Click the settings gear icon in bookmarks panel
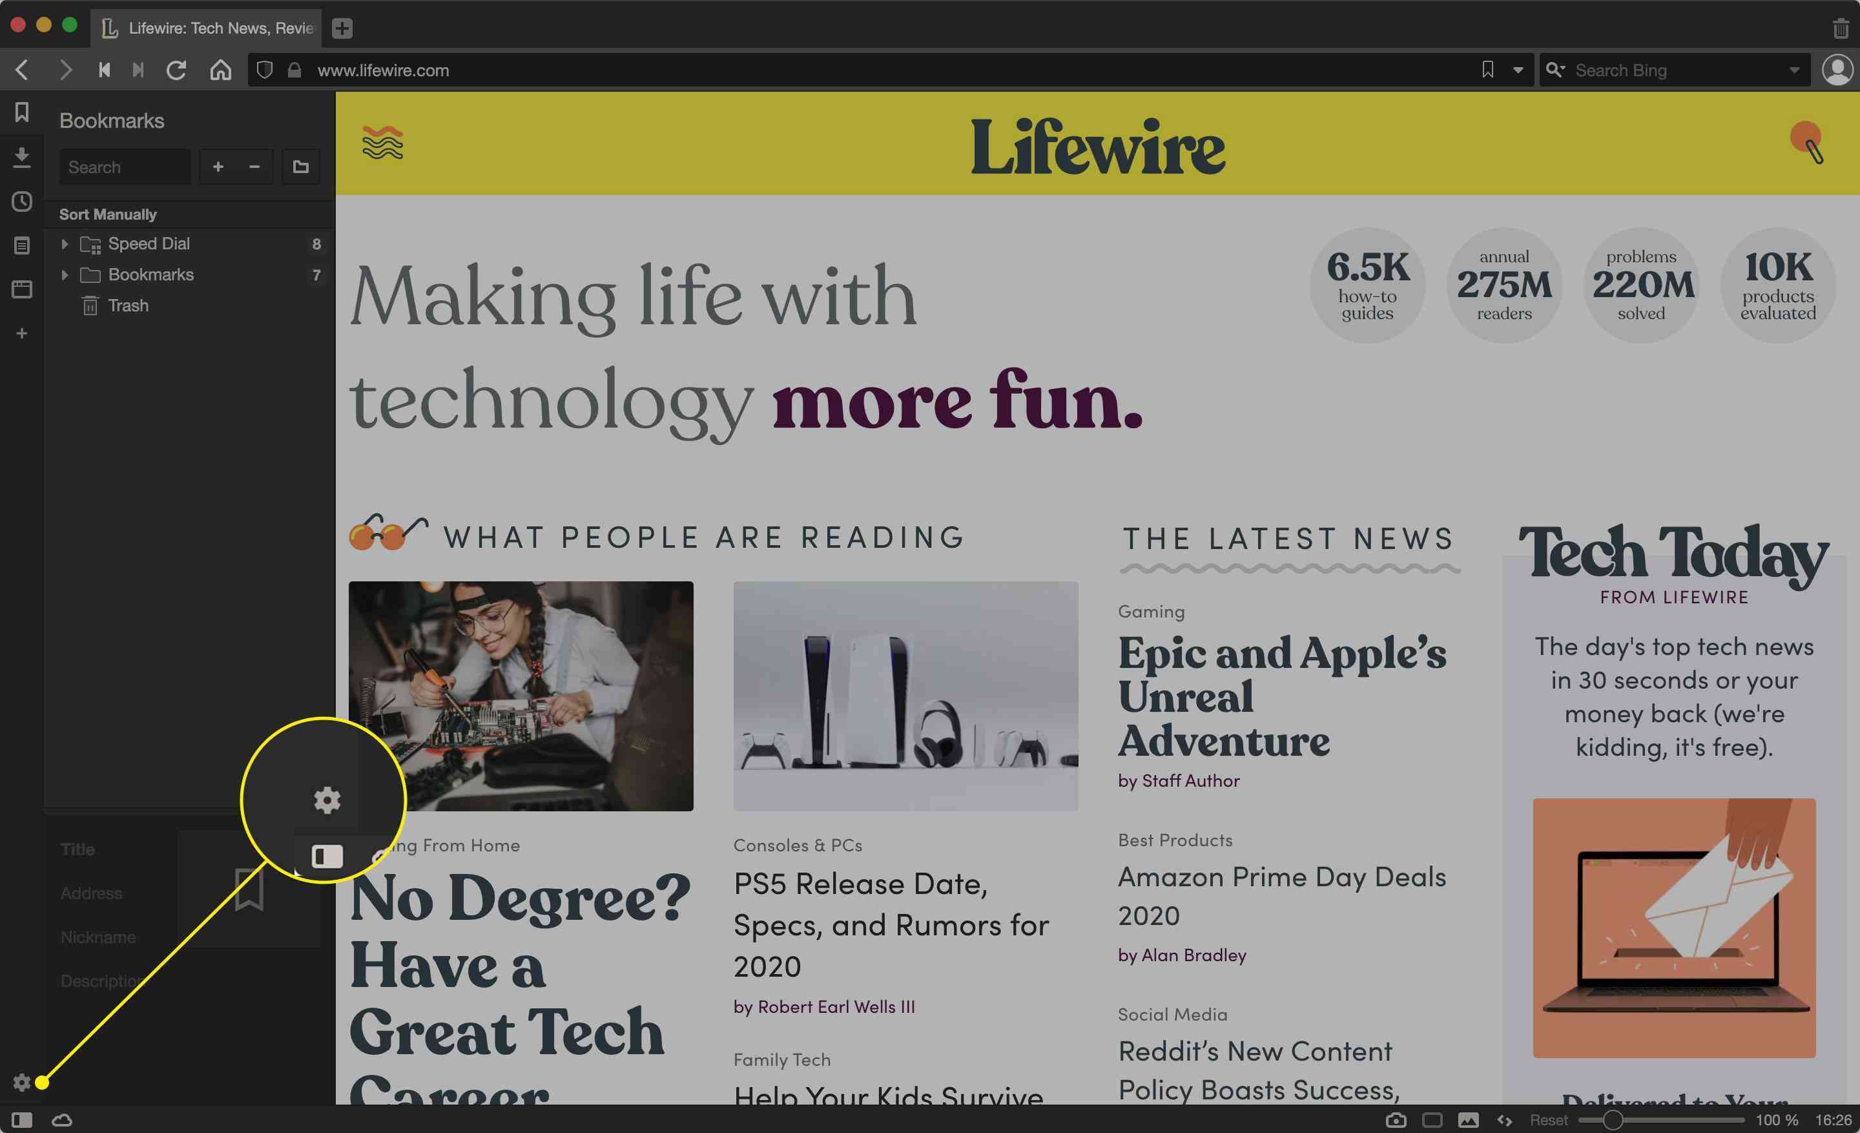1860x1133 pixels. click(20, 1080)
